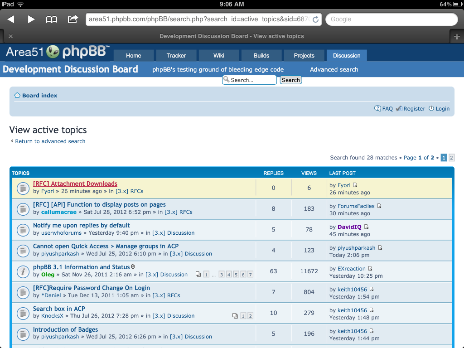Switch to the Tracker tab
This screenshot has width=464, height=348.
[176, 56]
